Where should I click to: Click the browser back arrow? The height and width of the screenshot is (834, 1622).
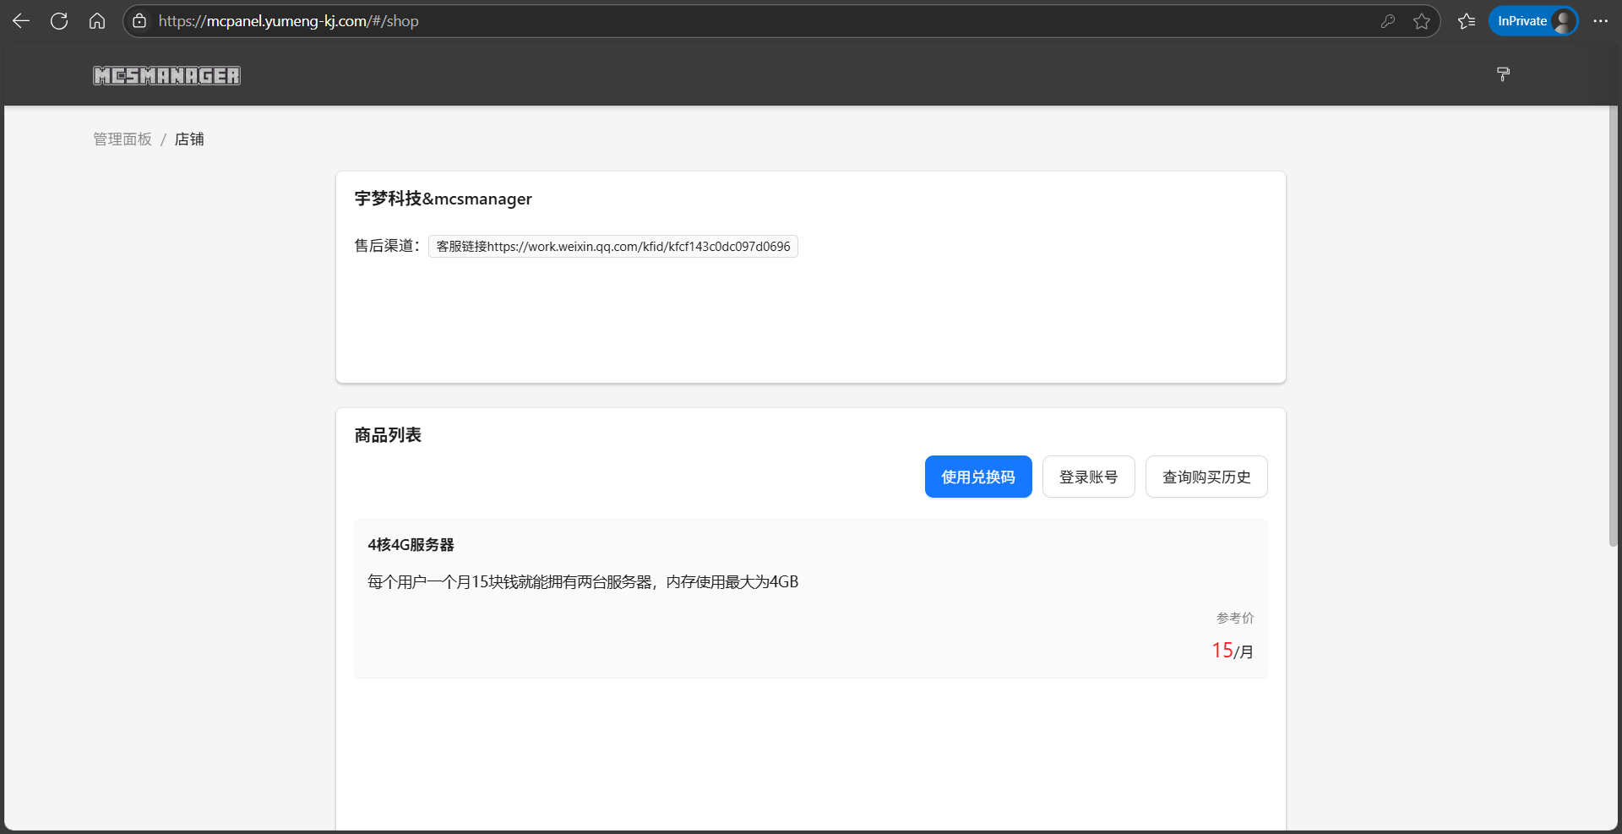pos(21,21)
